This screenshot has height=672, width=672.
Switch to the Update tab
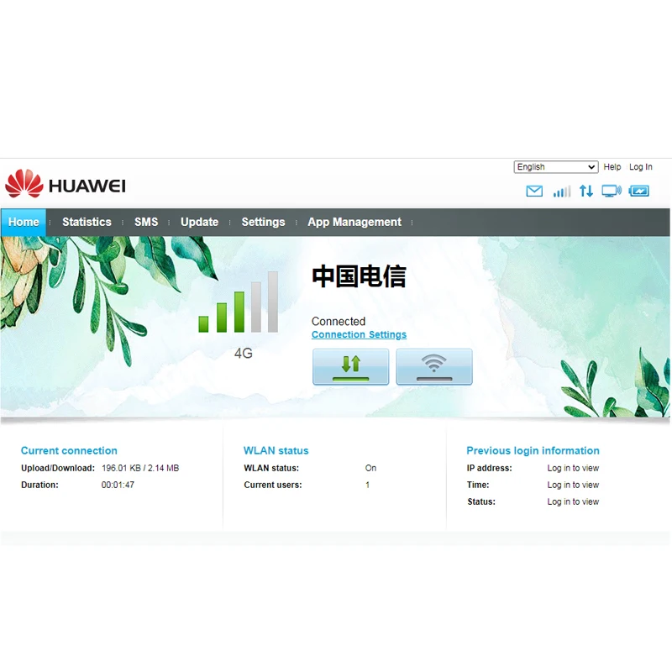(x=199, y=222)
